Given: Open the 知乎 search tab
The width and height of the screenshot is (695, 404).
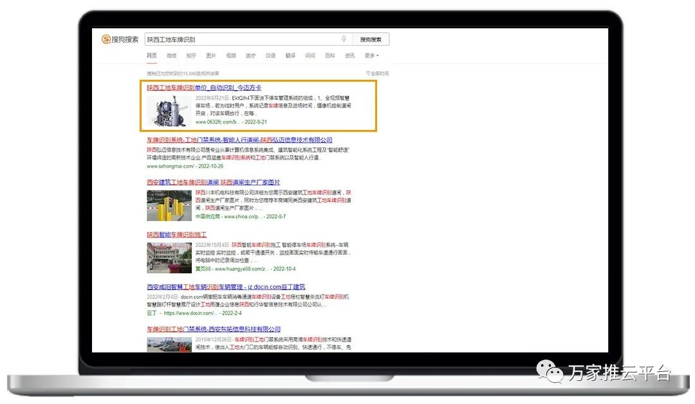Looking at the screenshot, I should (191, 56).
